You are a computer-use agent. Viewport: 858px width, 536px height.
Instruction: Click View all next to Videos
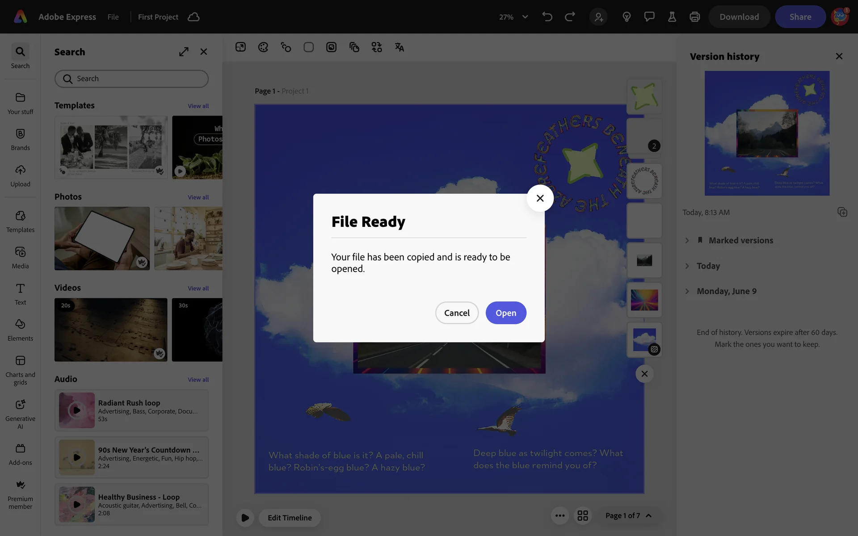click(x=198, y=289)
